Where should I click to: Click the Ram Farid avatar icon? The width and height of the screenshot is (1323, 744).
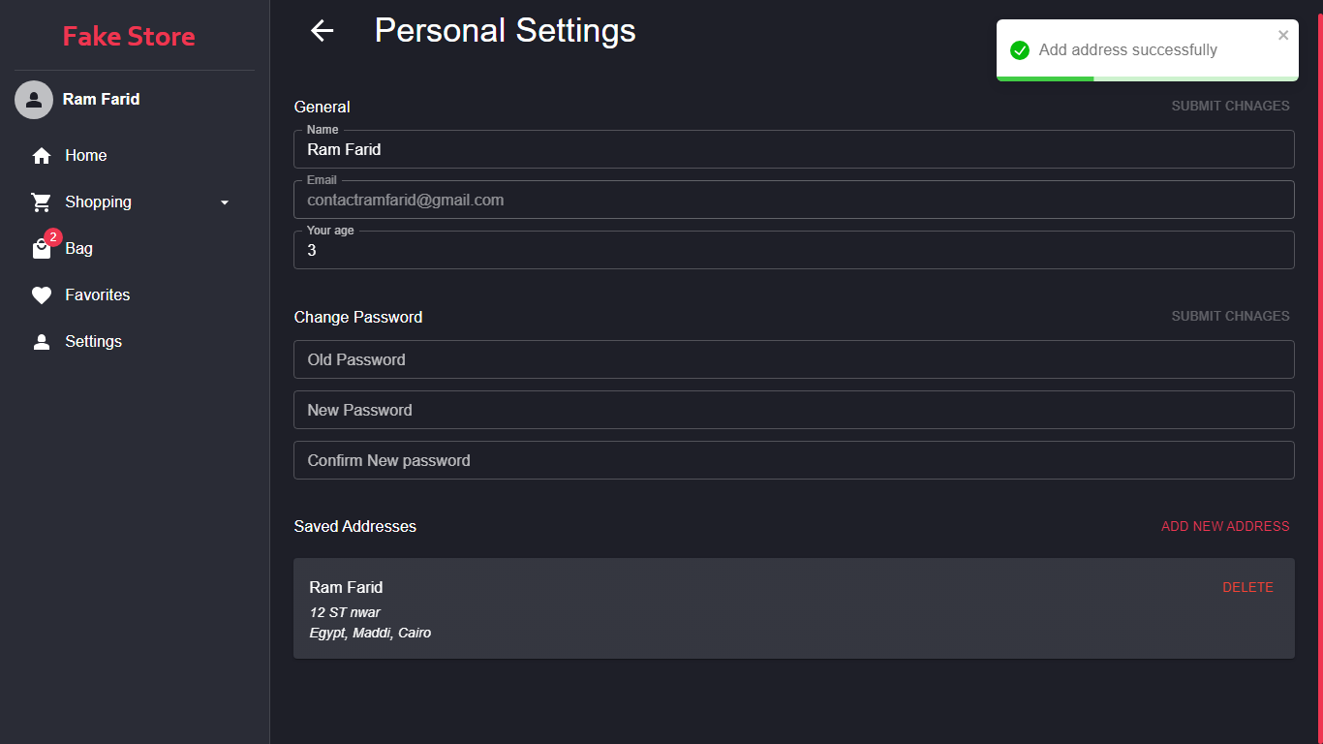tap(34, 100)
